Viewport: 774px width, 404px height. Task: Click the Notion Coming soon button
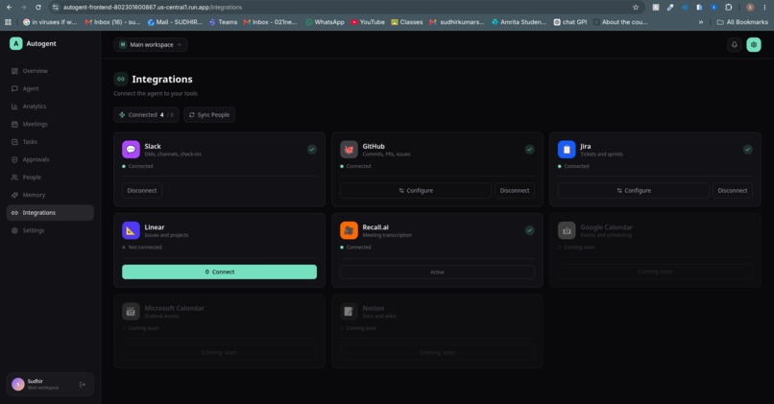(437, 353)
